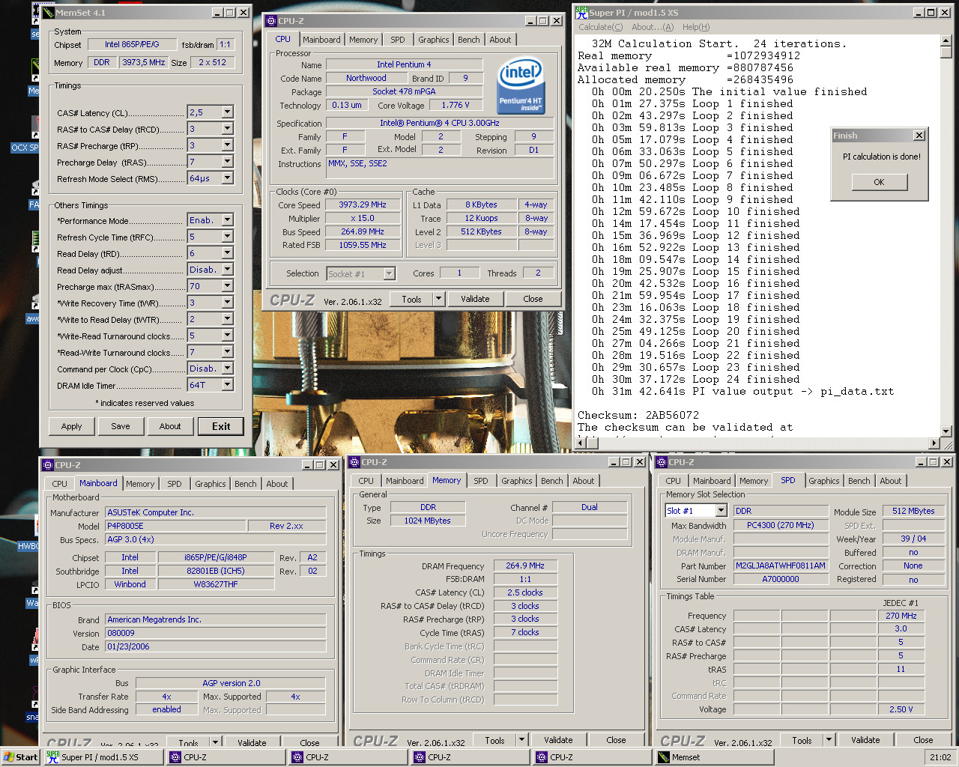Open the Read-Write Turnaround clocks dropdown

click(x=227, y=352)
